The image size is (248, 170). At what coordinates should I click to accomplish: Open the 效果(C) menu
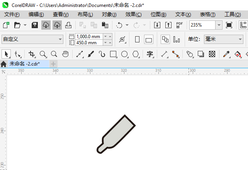click(133, 15)
